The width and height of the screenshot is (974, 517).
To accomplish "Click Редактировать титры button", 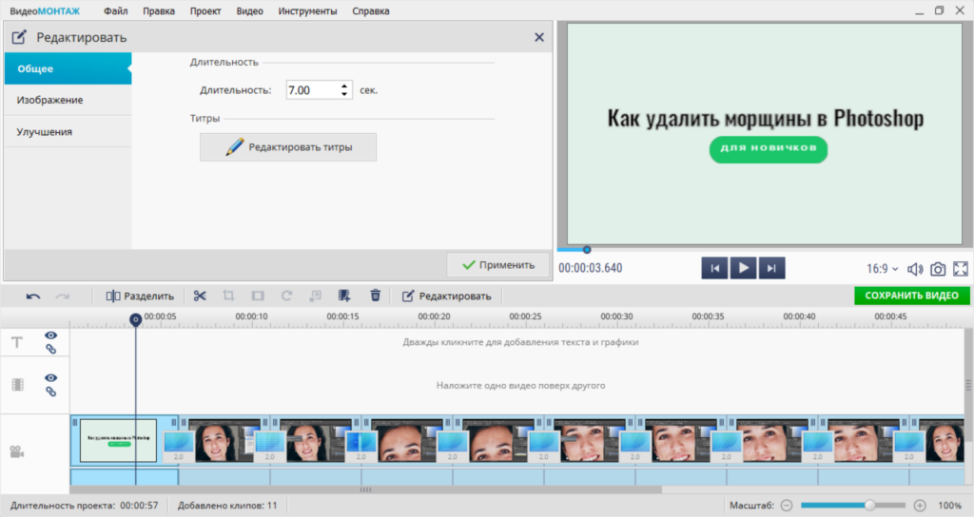I will coord(288,147).
